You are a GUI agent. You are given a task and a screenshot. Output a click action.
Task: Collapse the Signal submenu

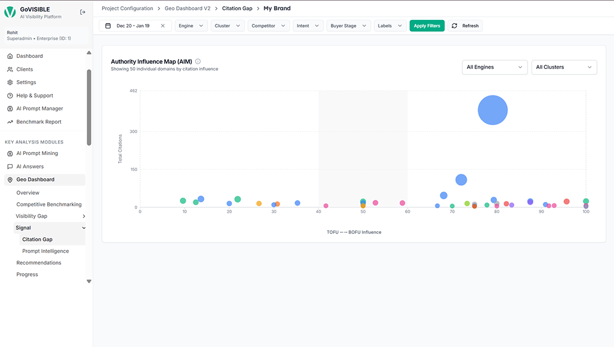tap(84, 228)
